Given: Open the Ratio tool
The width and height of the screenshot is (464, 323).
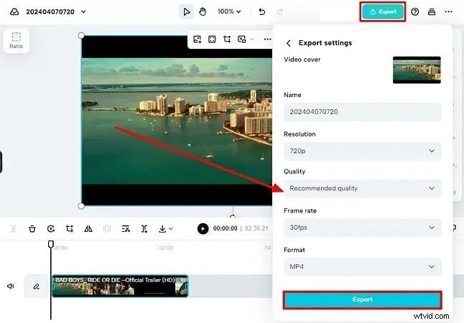Looking at the screenshot, I should pos(17,41).
